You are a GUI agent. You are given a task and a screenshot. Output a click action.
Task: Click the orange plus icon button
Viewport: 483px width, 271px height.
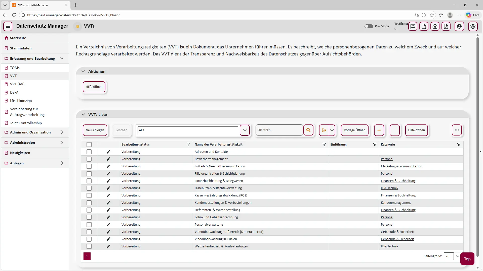[x=379, y=130]
